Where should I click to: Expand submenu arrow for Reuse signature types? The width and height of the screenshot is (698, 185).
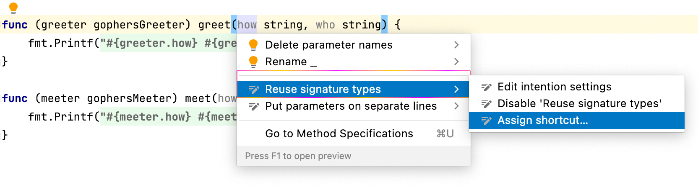[456, 89]
